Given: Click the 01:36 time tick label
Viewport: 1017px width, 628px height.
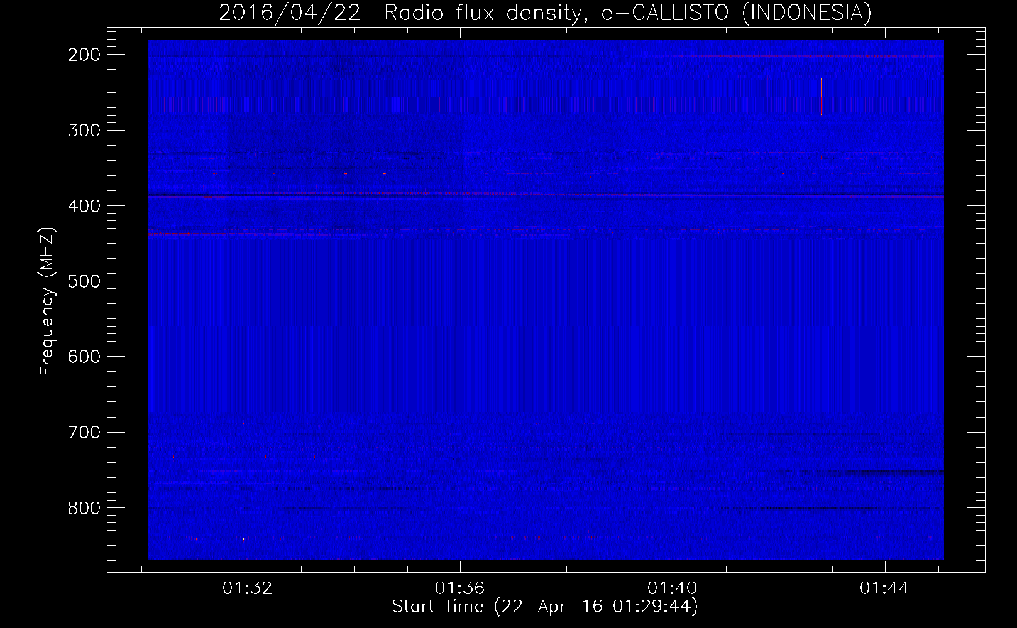Looking at the screenshot, I should 459,588.
